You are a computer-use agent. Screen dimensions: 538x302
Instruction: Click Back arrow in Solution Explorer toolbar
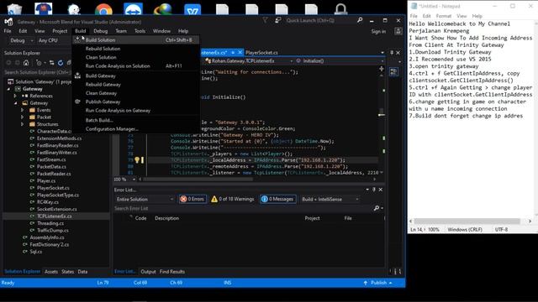8,63
